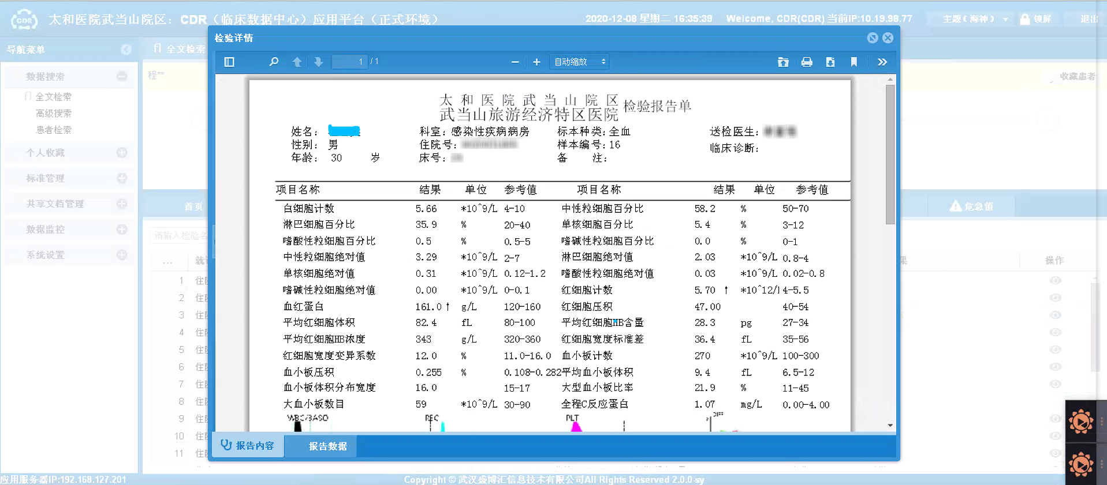Zoom out with the minus button
Viewport: 1107px width, 485px height.
(x=515, y=62)
